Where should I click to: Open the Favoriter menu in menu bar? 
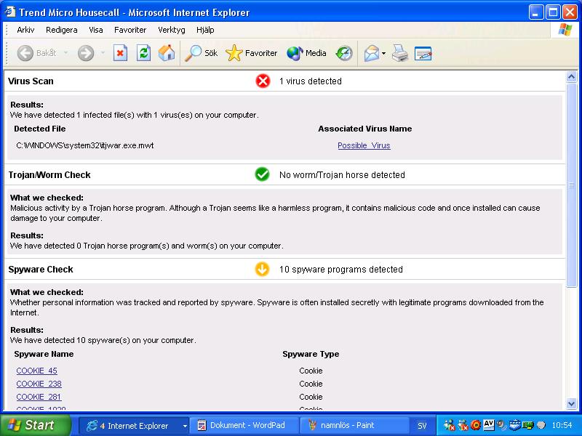130,30
